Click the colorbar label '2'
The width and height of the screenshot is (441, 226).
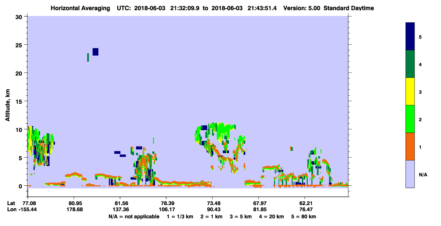[x=420, y=119]
